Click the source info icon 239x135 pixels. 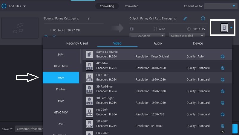pos(88,19)
